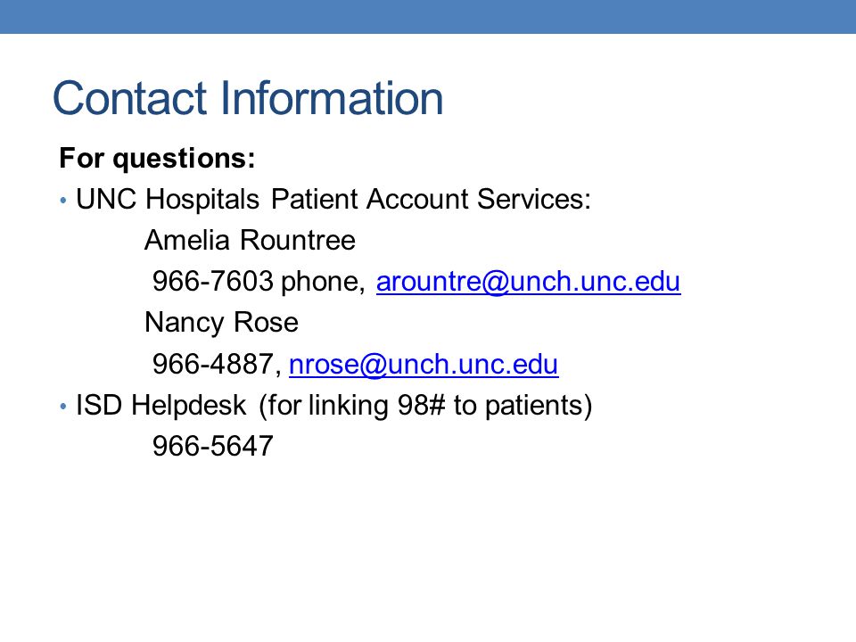Image resolution: width=856 pixels, height=642 pixels.
Task: Click the 966-5647 helpdesk number
Action: [213, 446]
